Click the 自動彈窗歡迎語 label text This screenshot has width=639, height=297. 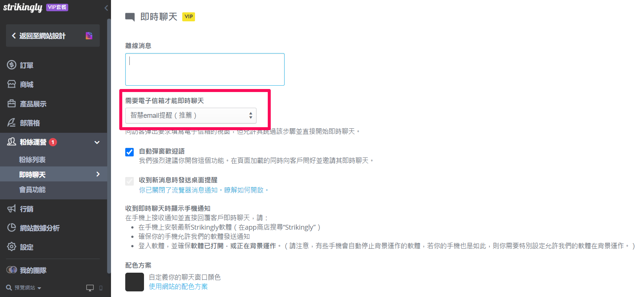coord(162,151)
